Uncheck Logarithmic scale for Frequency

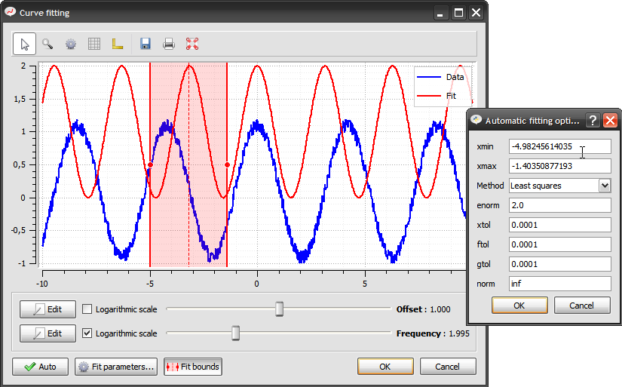(x=87, y=333)
